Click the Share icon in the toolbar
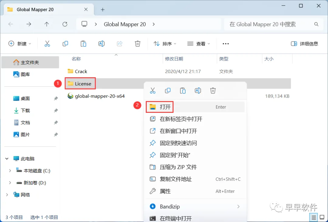The width and height of the screenshot is (328, 222). click(119, 44)
